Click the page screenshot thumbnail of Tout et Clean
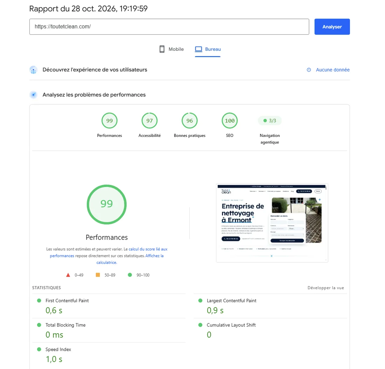Viewport: 385px width, 369px height. [x=272, y=223]
